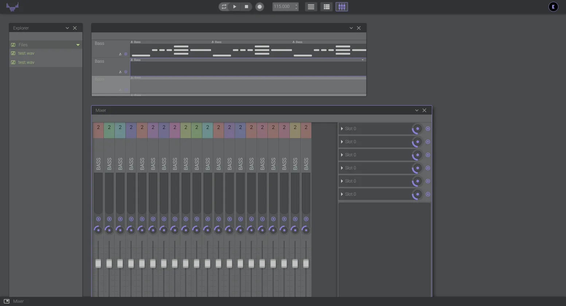
Task: Open the arrangement view with the horizontal-lines icon
Action: pyautogui.click(x=311, y=7)
